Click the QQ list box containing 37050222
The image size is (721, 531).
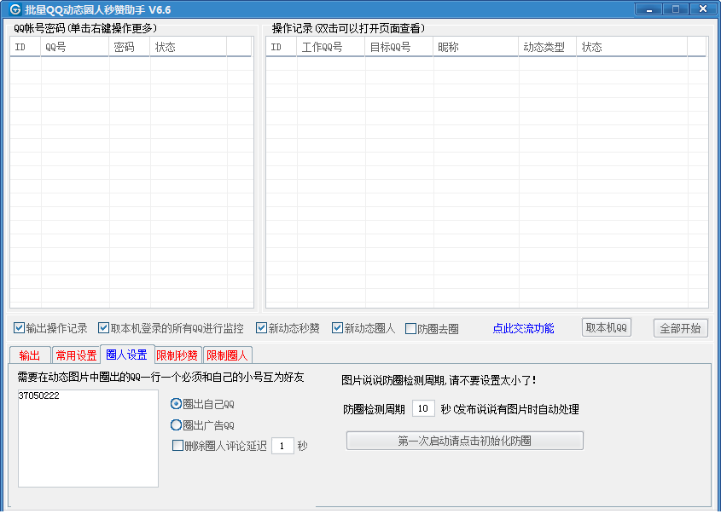point(88,438)
